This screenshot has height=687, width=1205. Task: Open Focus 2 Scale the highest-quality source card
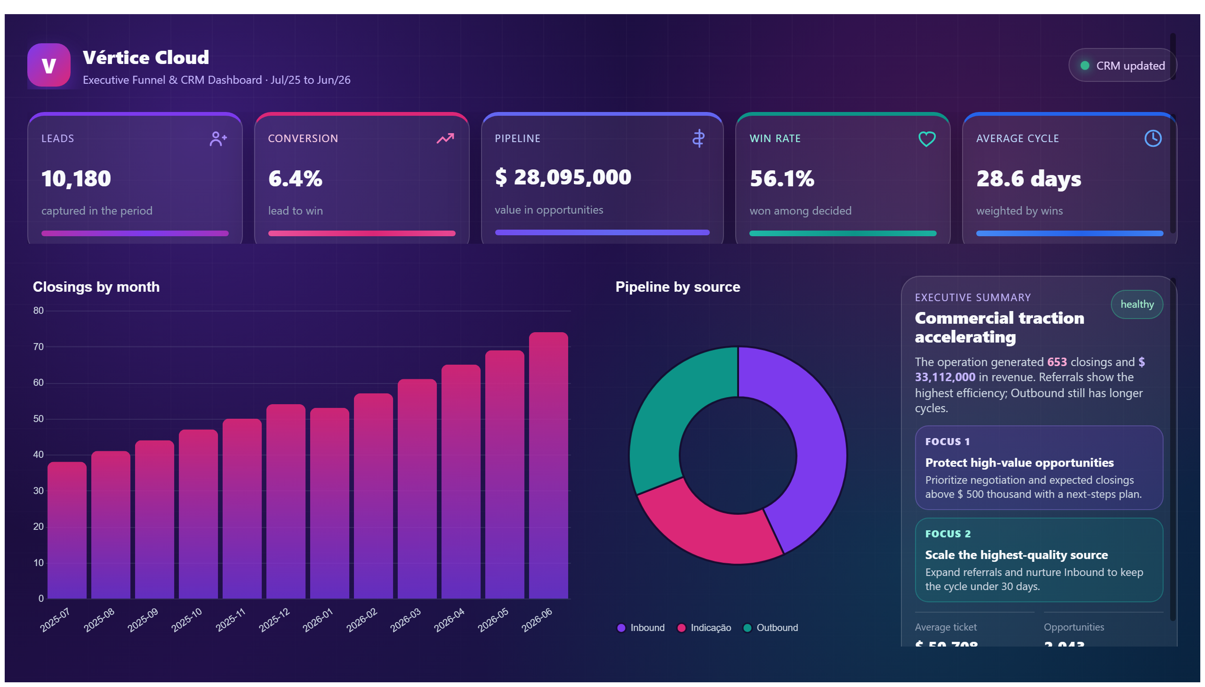(x=1038, y=560)
